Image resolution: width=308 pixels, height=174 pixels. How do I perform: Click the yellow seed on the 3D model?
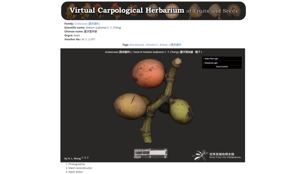pyautogui.click(x=131, y=106)
